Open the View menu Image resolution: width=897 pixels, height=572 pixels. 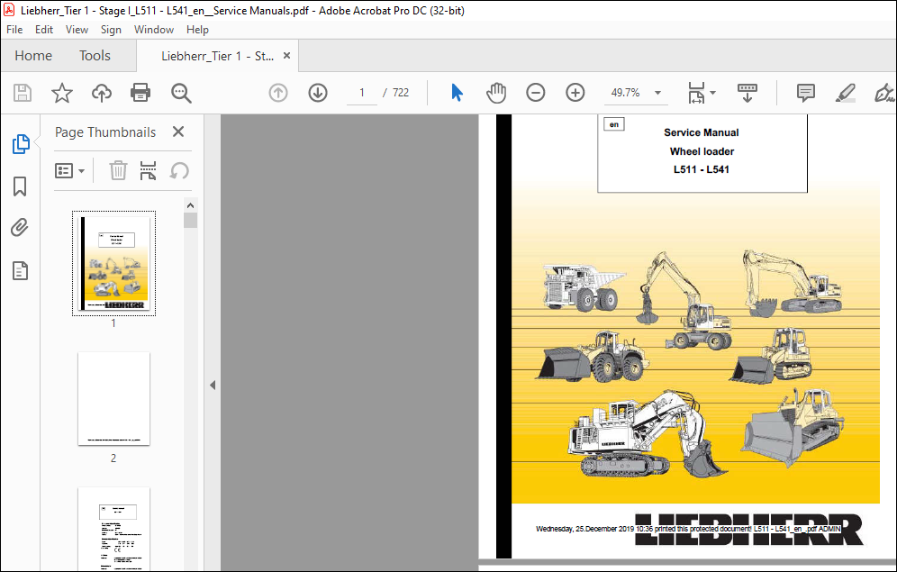[77, 30]
